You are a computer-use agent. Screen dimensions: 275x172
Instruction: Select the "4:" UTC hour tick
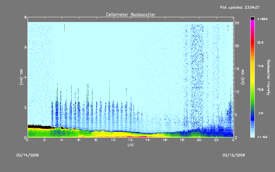(x=62, y=140)
